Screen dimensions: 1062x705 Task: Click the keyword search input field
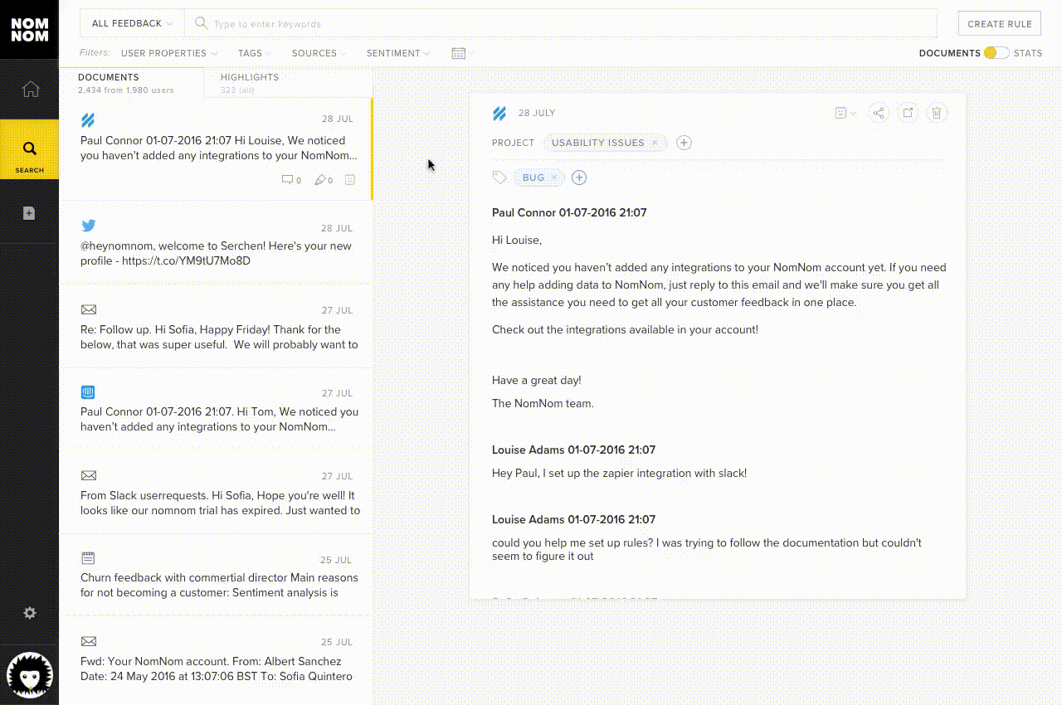564,24
